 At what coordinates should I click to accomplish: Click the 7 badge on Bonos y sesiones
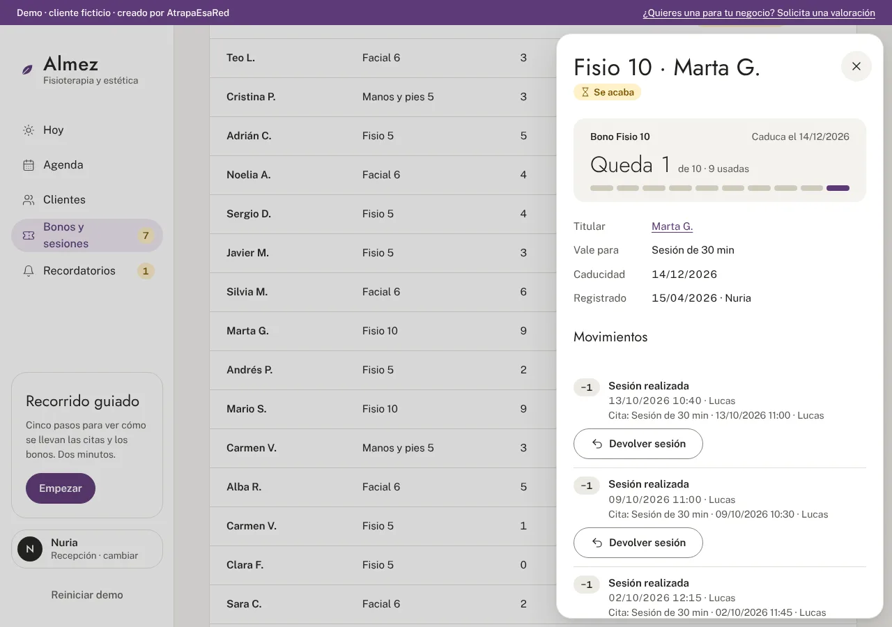coord(146,235)
